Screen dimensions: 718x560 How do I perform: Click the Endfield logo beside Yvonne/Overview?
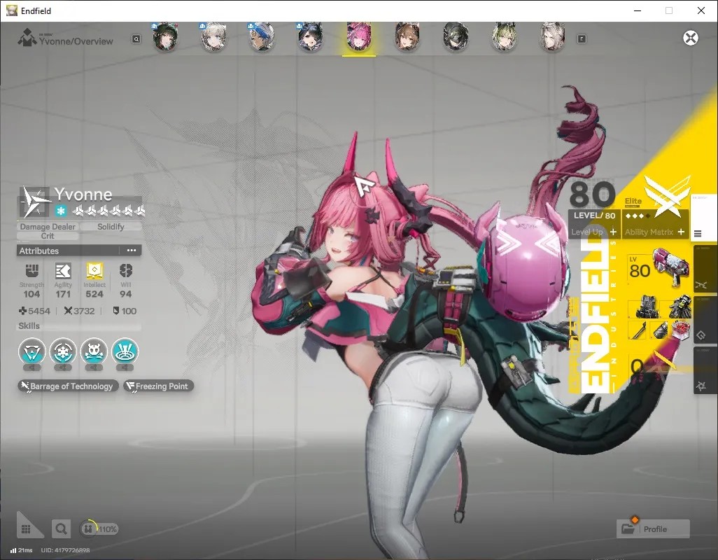tap(27, 38)
